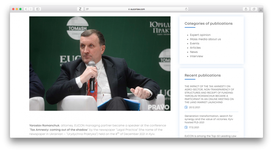Click the calendar icon beside 20.12.2021
Viewport: 273px width, 152px height.
pos(186,107)
